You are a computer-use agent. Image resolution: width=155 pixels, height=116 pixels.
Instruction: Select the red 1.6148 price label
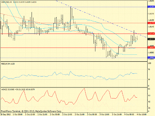point(151,23)
